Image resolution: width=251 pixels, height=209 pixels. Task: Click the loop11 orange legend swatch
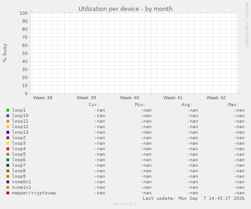8,121
